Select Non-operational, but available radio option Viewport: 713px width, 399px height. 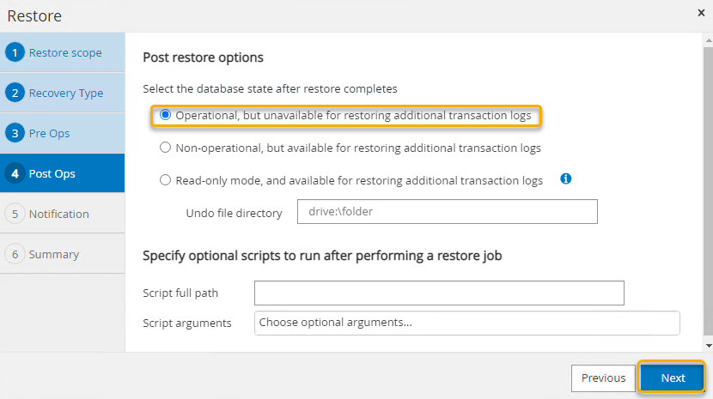coord(166,148)
